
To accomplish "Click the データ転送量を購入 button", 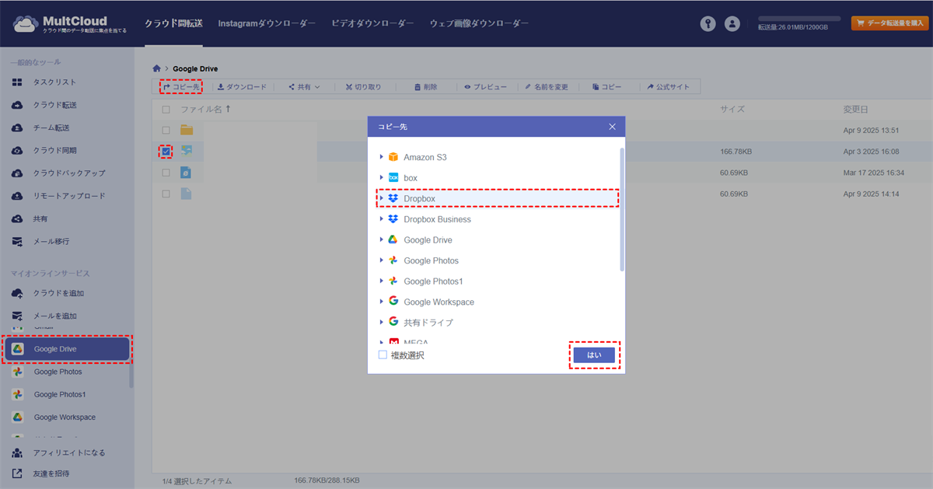I will 889,23.
